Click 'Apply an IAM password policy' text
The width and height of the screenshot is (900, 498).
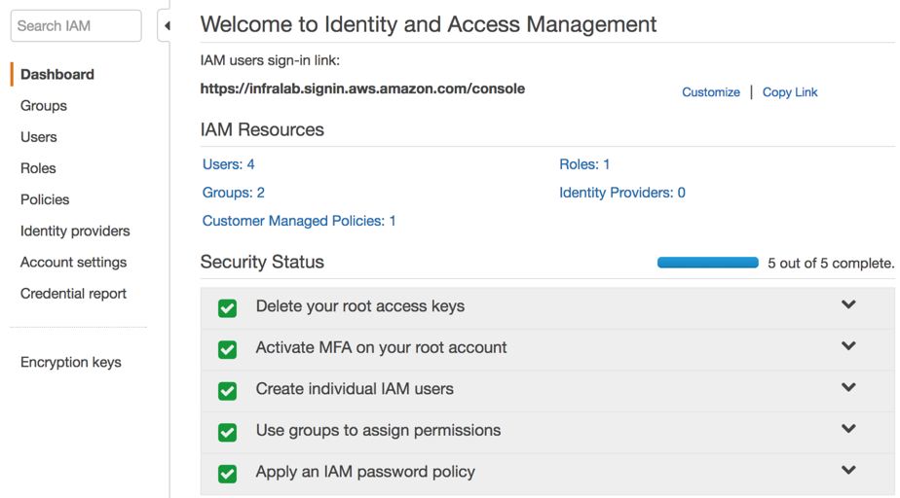365,472
